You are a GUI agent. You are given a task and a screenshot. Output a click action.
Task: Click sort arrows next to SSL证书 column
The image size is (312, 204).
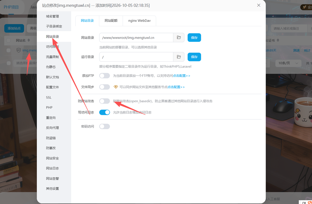(x=278, y=40)
